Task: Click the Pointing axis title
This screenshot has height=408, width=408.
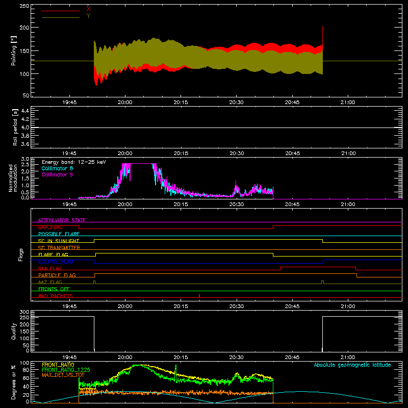Action: tap(14, 50)
